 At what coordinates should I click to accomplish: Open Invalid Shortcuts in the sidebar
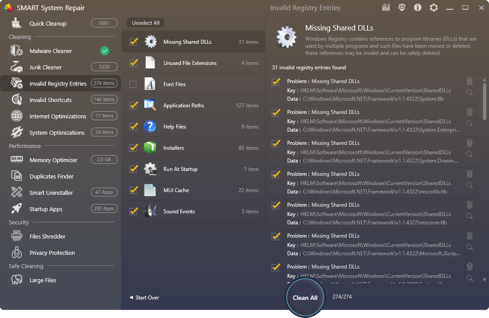pos(50,100)
